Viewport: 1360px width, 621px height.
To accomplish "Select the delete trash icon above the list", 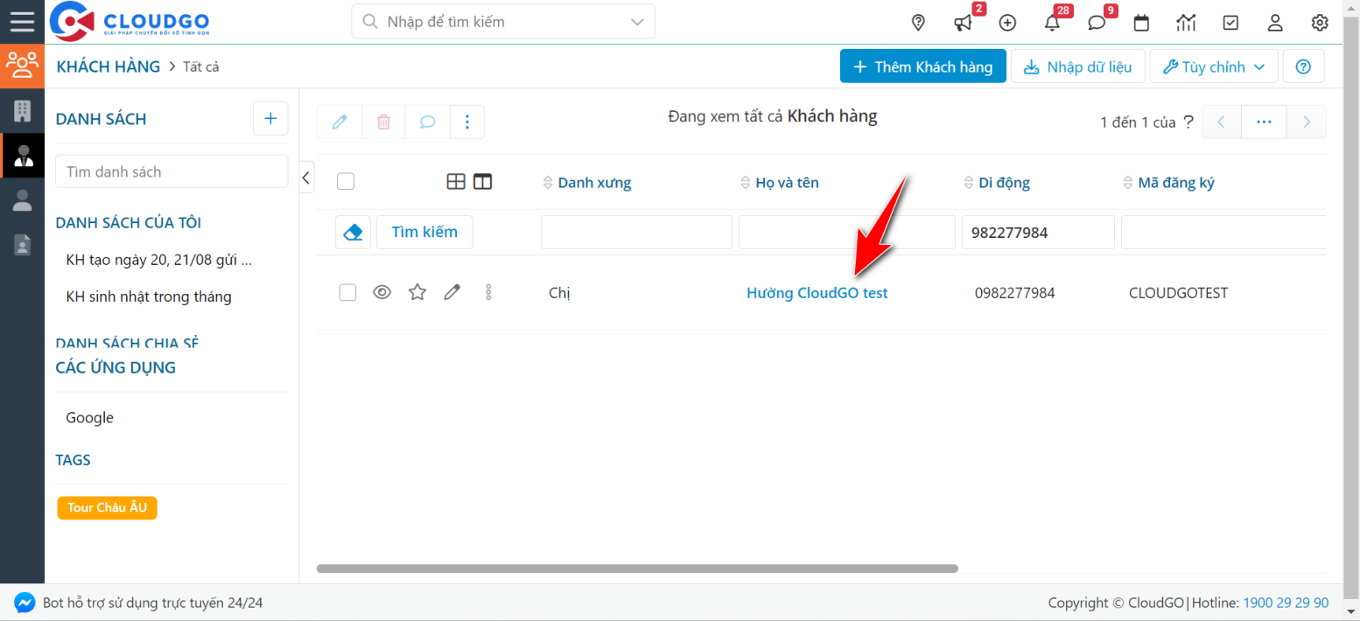I will click(x=383, y=122).
